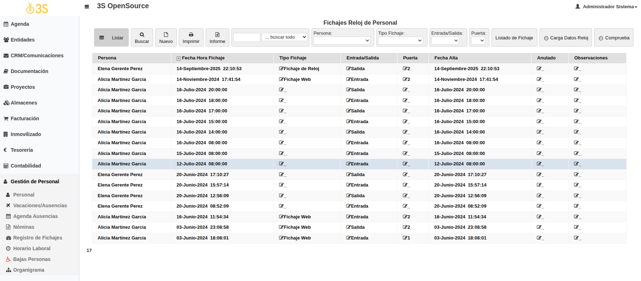Open the Puerta dropdown selector
This screenshot has height=281, width=641.
[x=478, y=41]
